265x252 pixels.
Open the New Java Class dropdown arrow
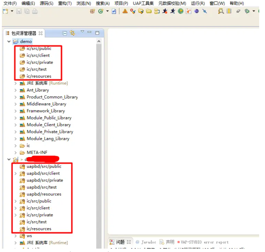pos(108,11)
